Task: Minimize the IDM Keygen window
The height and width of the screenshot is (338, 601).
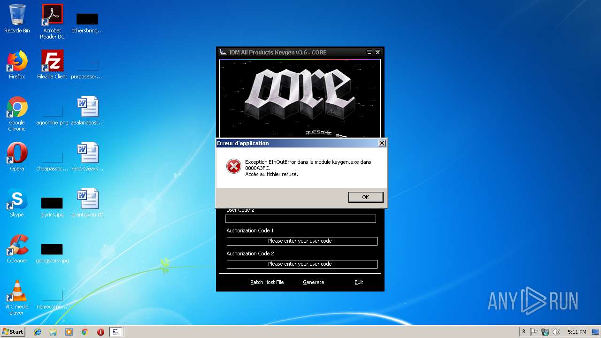Action: click(370, 52)
